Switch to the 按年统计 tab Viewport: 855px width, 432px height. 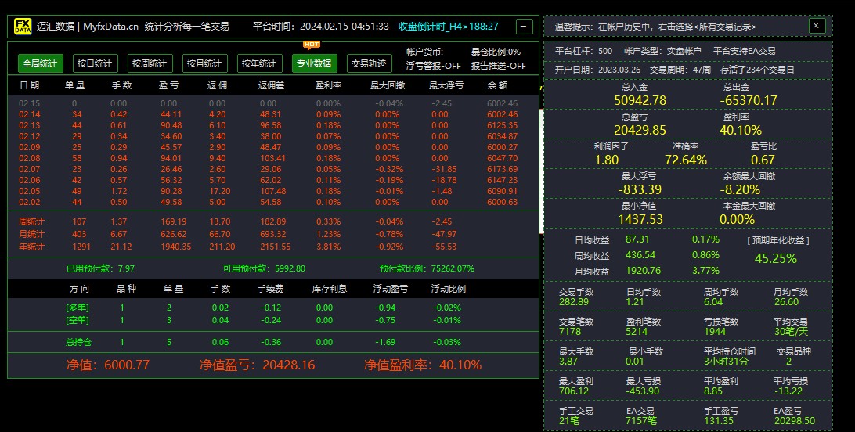pyautogui.click(x=260, y=63)
